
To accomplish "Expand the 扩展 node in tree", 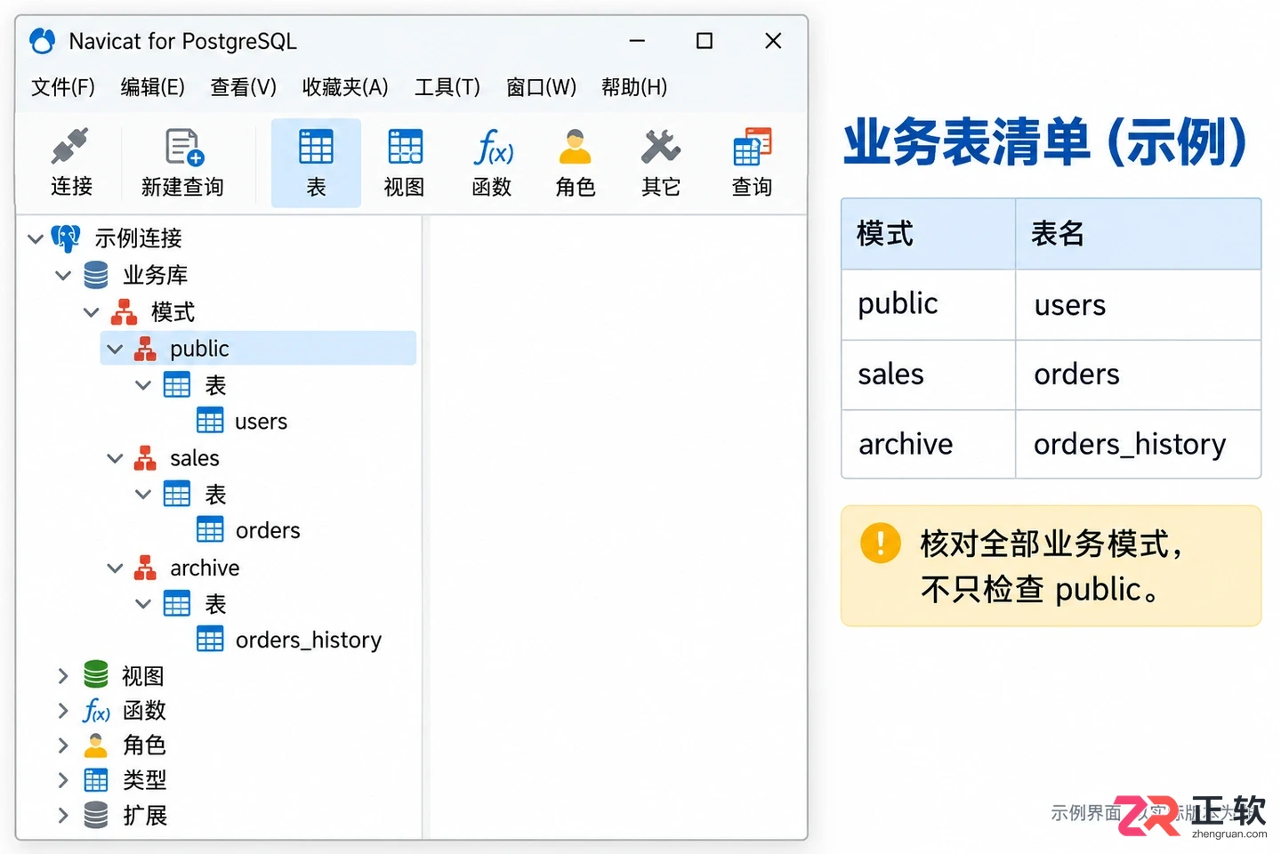I will tap(62, 815).
